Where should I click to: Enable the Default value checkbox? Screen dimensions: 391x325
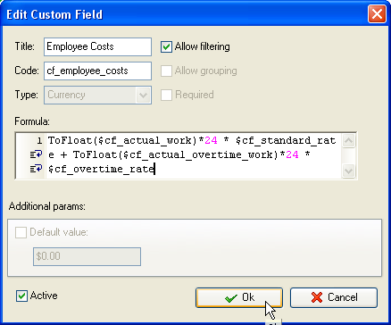tap(21, 232)
